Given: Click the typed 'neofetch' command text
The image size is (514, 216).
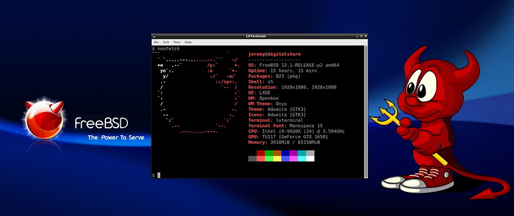Looking at the screenshot, I should pos(169,48).
